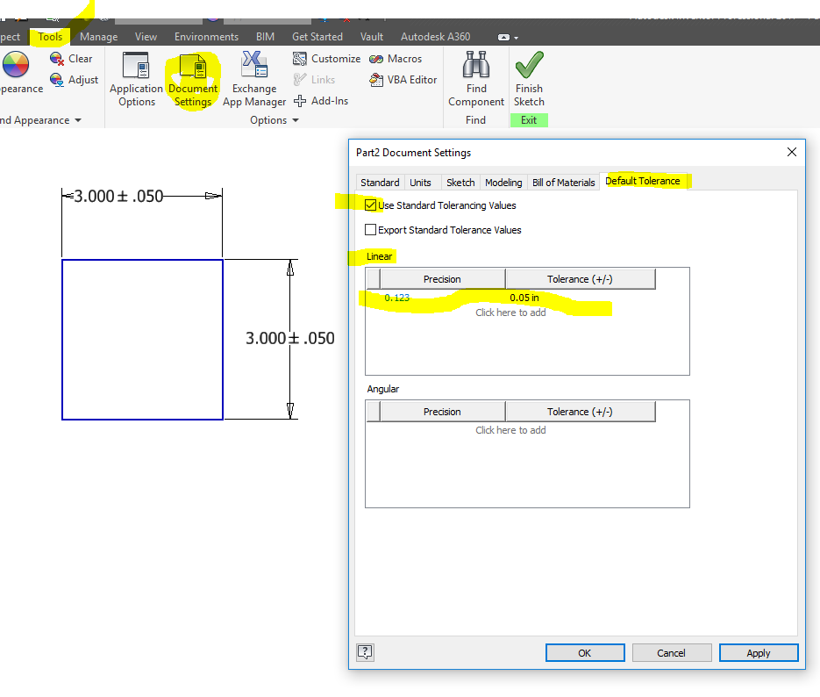Confirm settings with OK

click(x=584, y=652)
